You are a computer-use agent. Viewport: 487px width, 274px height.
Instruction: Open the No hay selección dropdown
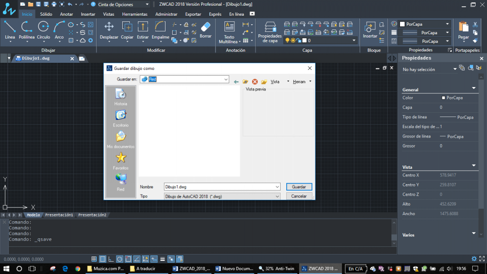(455, 69)
